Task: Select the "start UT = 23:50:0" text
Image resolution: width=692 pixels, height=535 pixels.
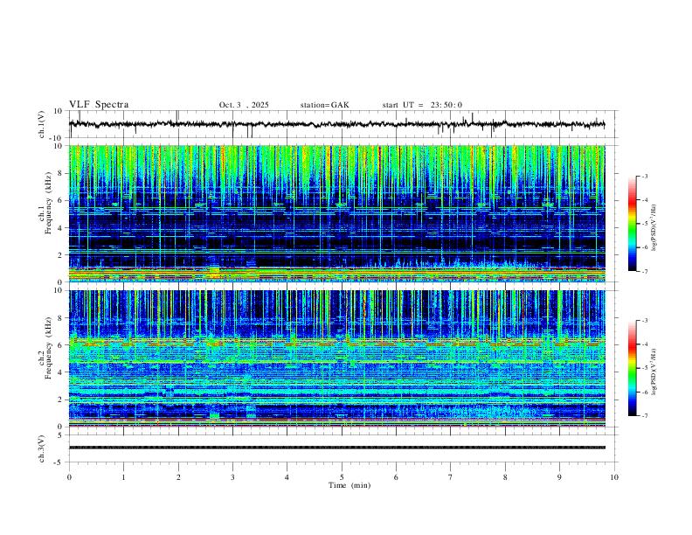Action: point(422,105)
